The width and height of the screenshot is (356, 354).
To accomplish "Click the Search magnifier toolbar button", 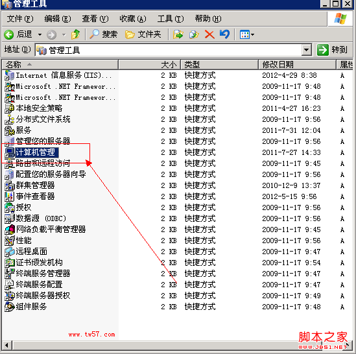I will [104, 34].
